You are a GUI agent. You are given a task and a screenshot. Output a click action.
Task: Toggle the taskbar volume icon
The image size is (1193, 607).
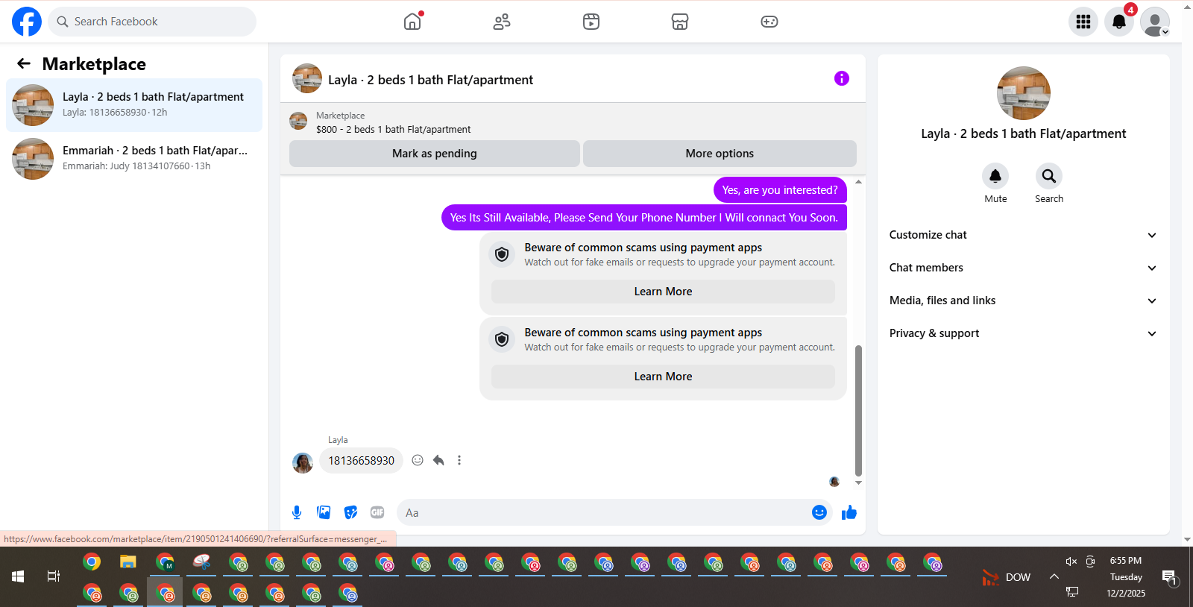click(1071, 562)
